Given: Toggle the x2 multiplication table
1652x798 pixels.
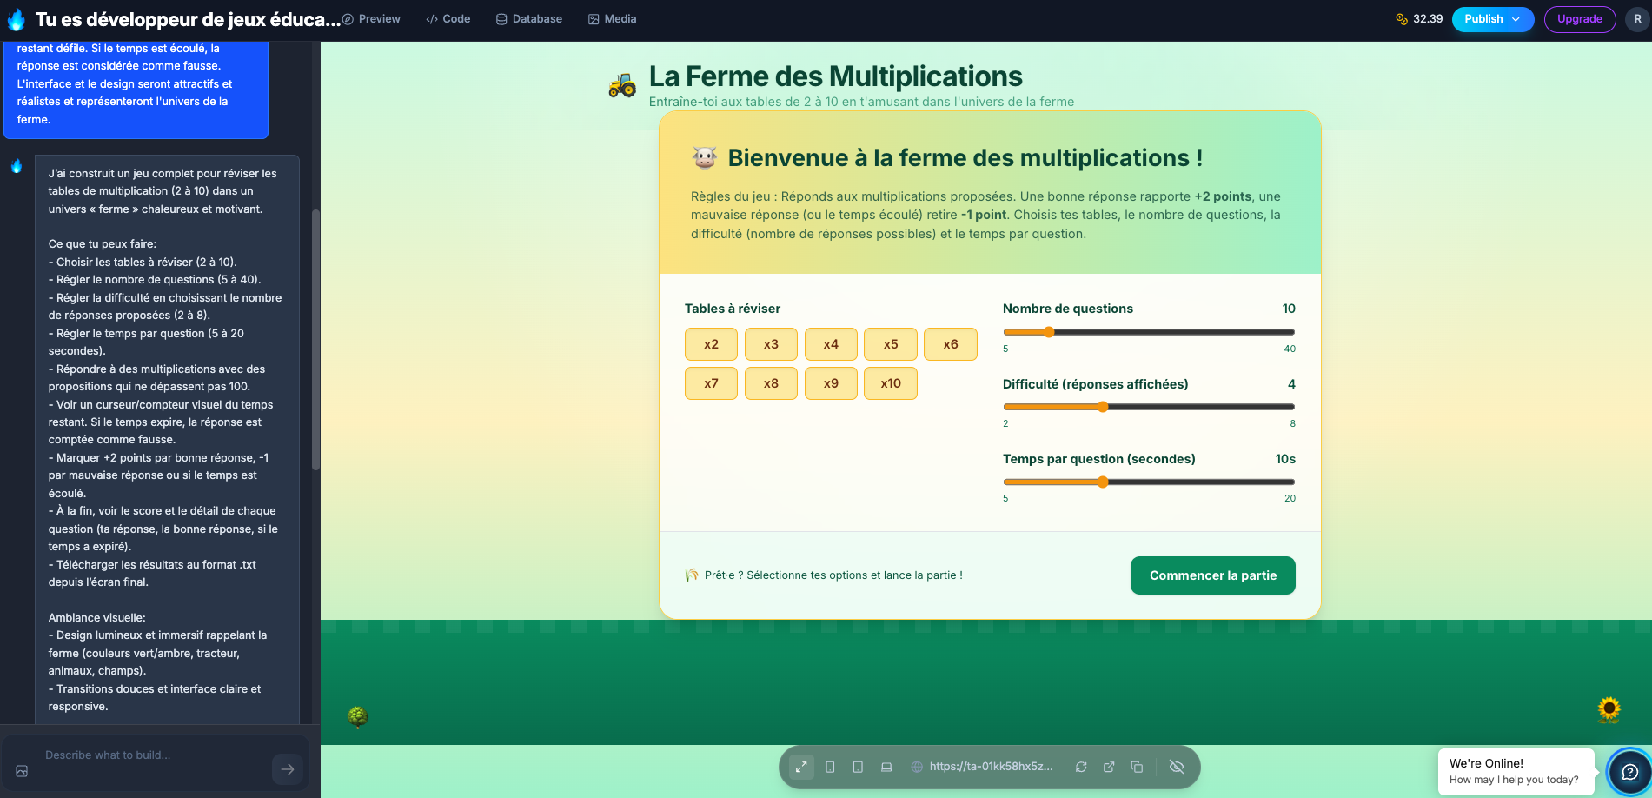Looking at the screenshot, I should [711, 344].
